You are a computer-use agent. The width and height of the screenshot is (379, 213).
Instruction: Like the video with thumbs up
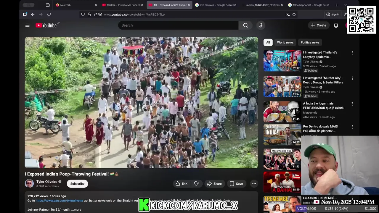182,184
